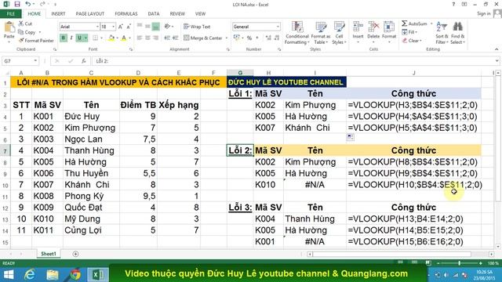Expand the AutoSum dropdown arrow
This screenshot has height=282, width=502.
[x=431, y=23]
